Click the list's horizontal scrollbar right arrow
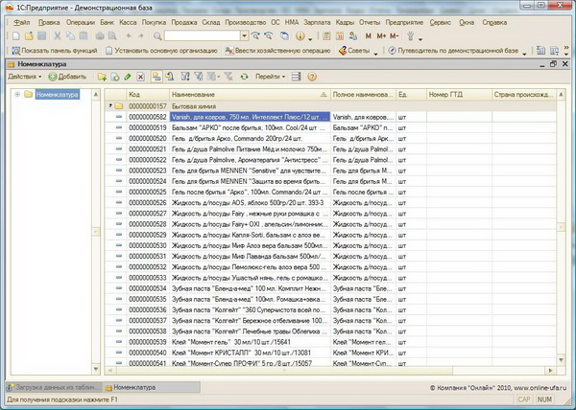 point(550,371)
